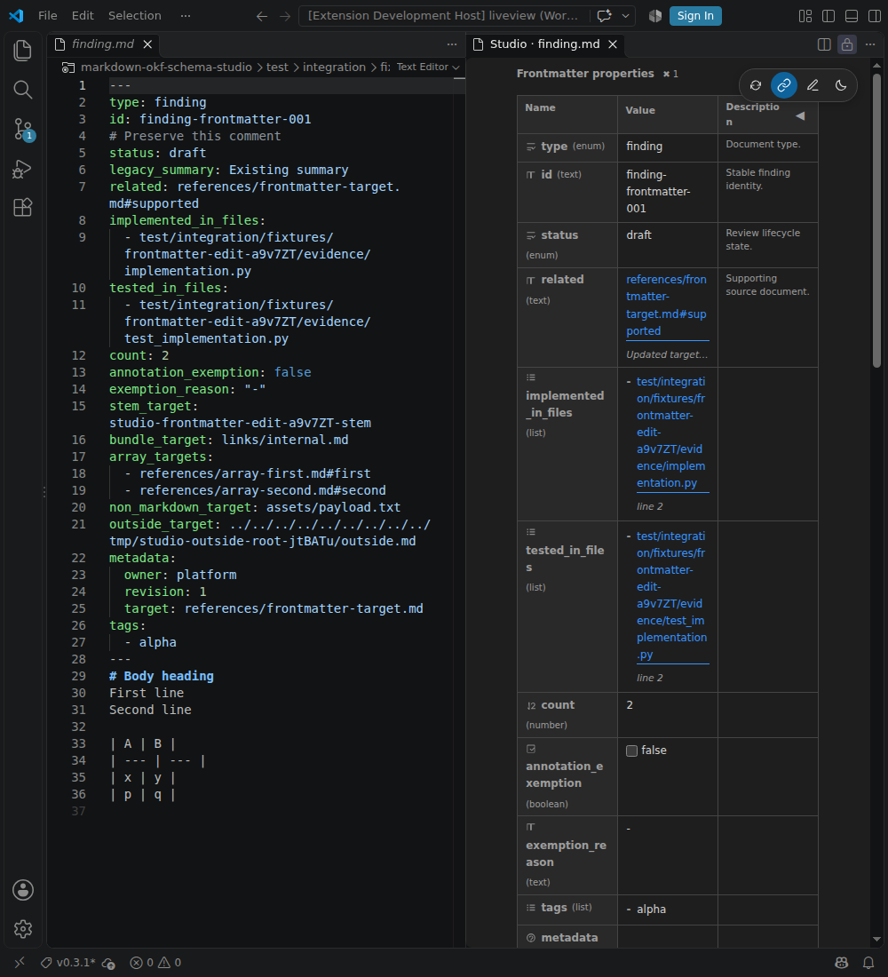Click the Copilot status icon in status bar
The width and height of the screenshot is (888, 977).
click(x=841, y=963)
